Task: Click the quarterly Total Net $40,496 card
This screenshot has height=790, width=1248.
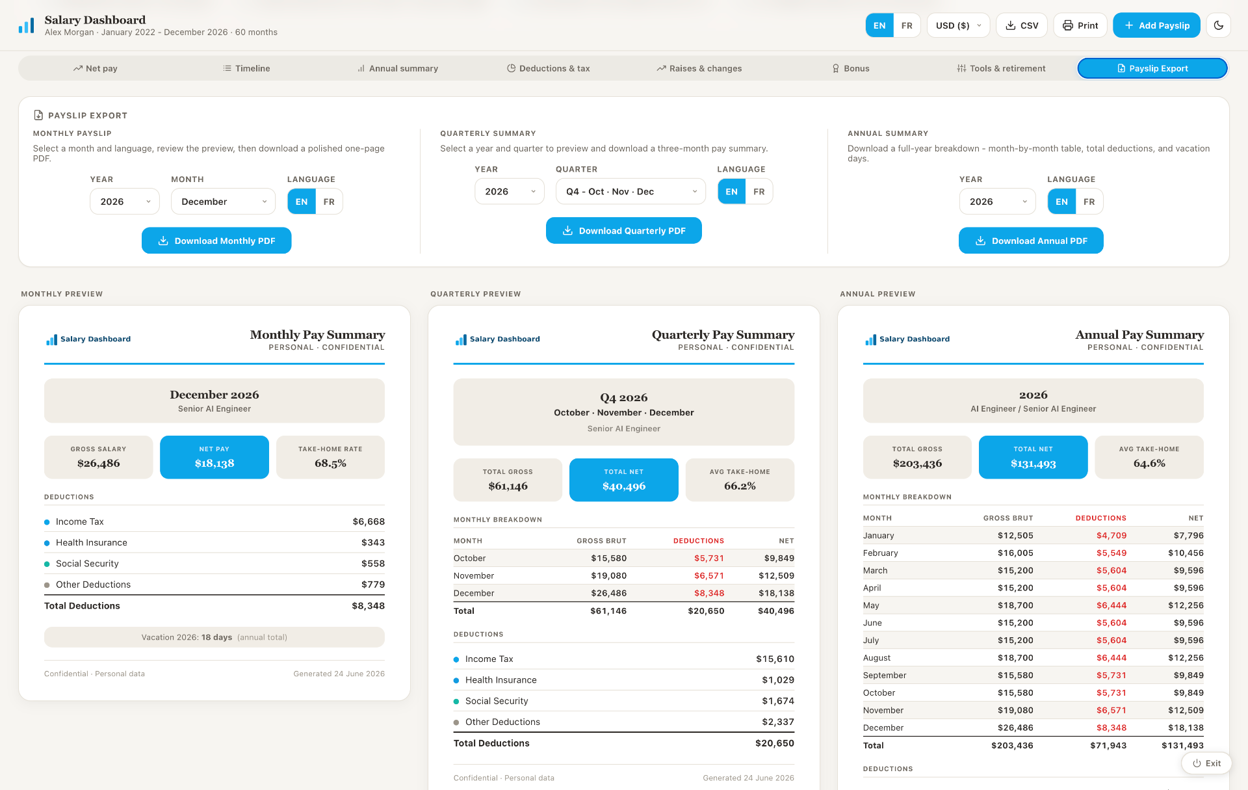Action: [x=624, y=480]
